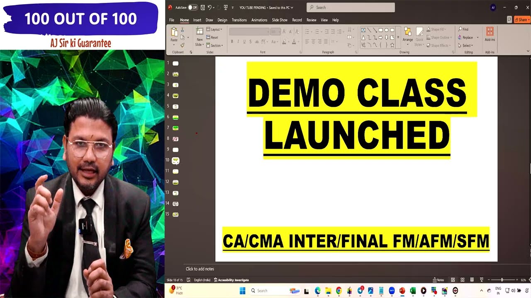
Task: Toggle Strikethrough formatting
Action: tap(257, 41)
